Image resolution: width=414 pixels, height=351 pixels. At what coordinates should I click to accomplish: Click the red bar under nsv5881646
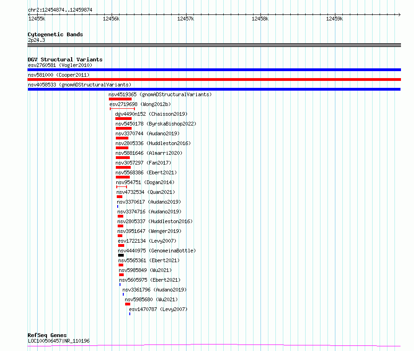(x=123, y=158)
